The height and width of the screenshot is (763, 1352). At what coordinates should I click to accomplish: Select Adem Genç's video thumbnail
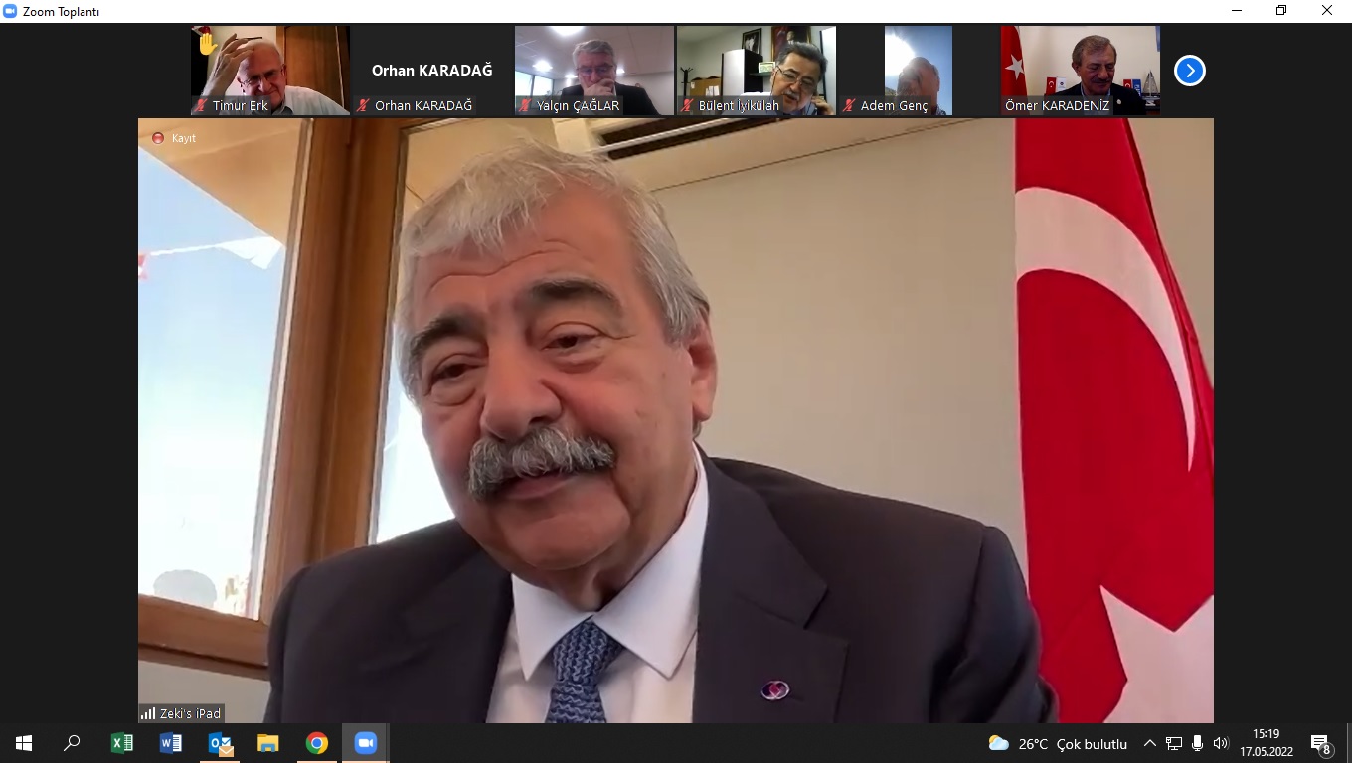click(919, 71)
